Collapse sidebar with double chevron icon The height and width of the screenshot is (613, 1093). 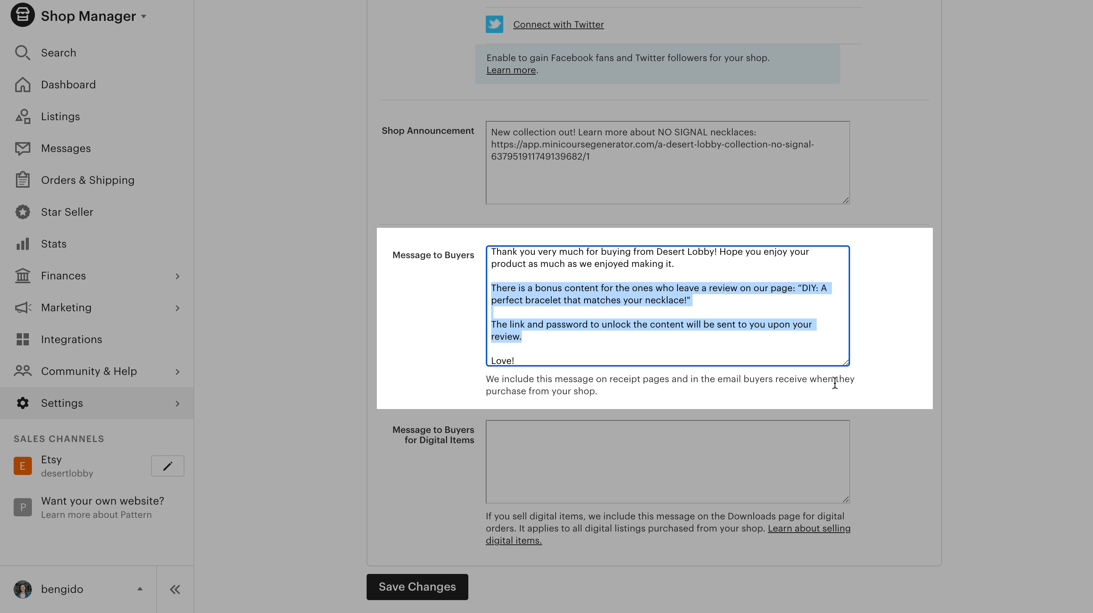pyautogui.click(x=175, y=589)
